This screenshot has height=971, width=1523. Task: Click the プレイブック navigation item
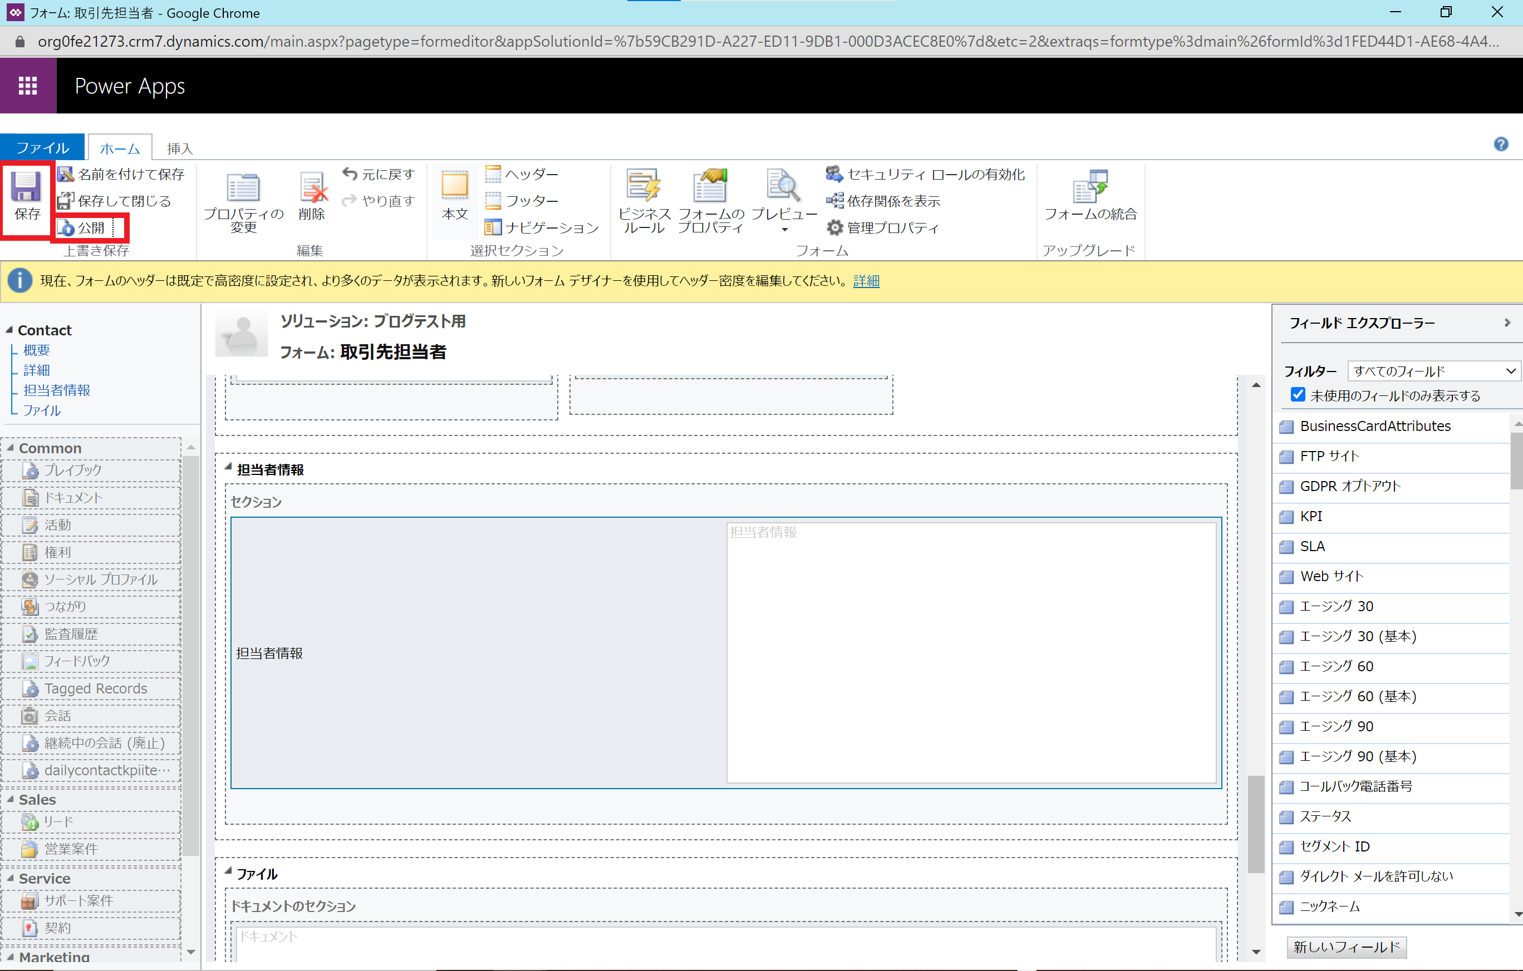point(92,470)
